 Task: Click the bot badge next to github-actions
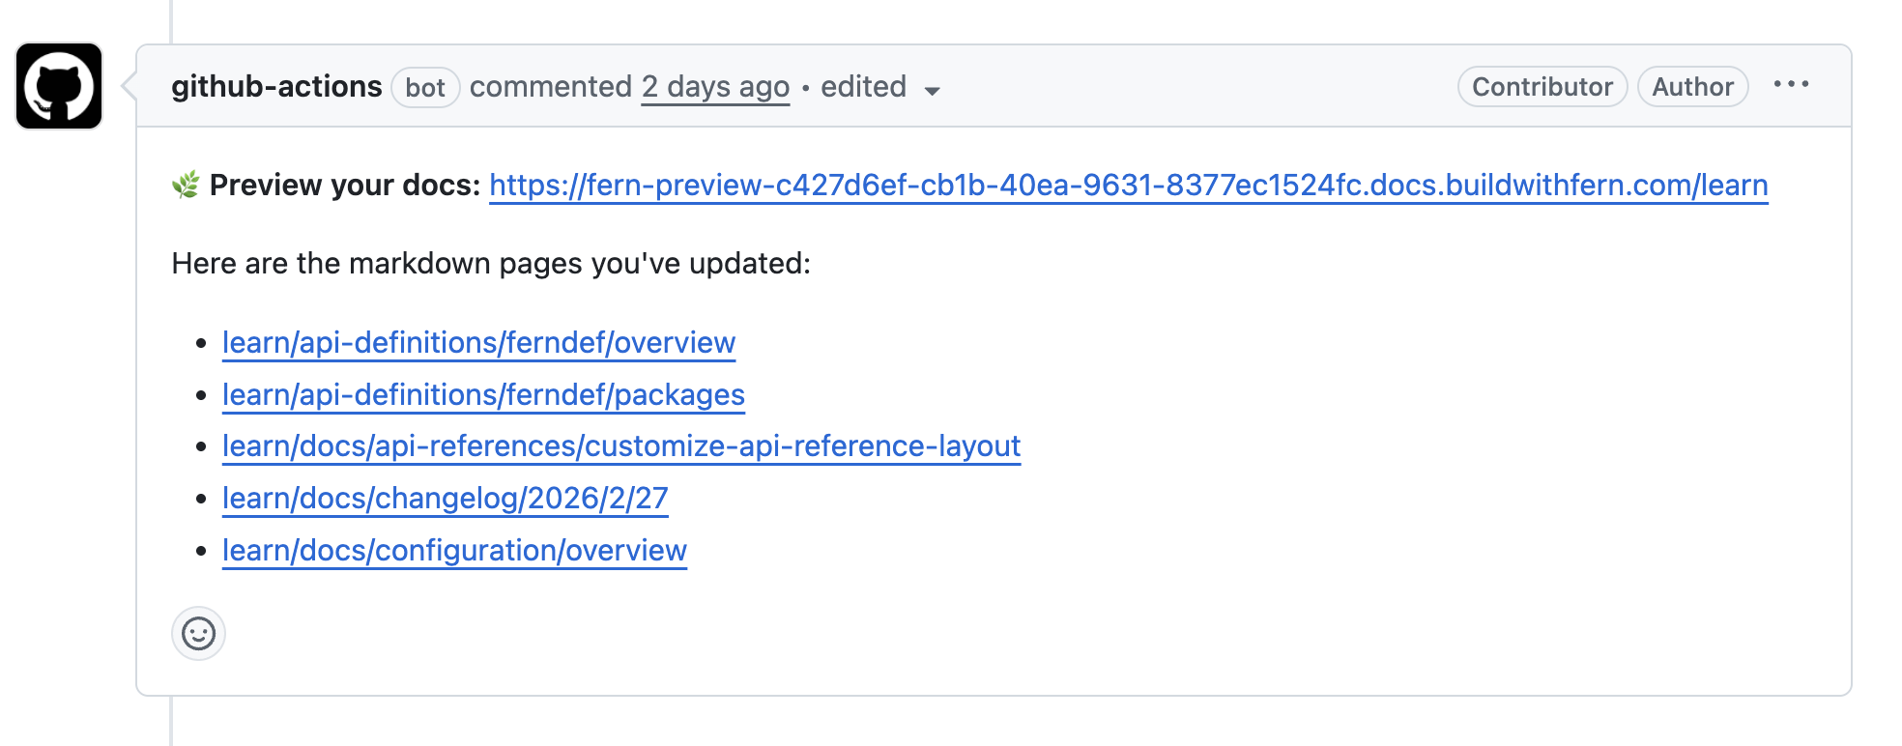[425, 87]
